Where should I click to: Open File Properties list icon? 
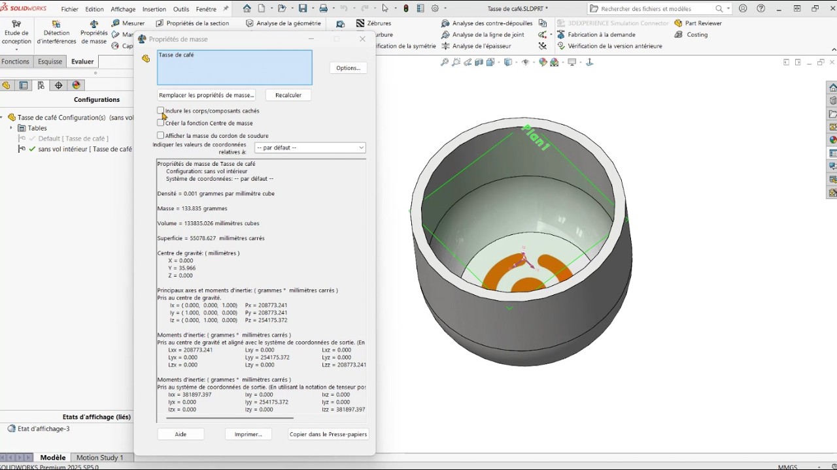pyautogui.click(x=420, y=8)
